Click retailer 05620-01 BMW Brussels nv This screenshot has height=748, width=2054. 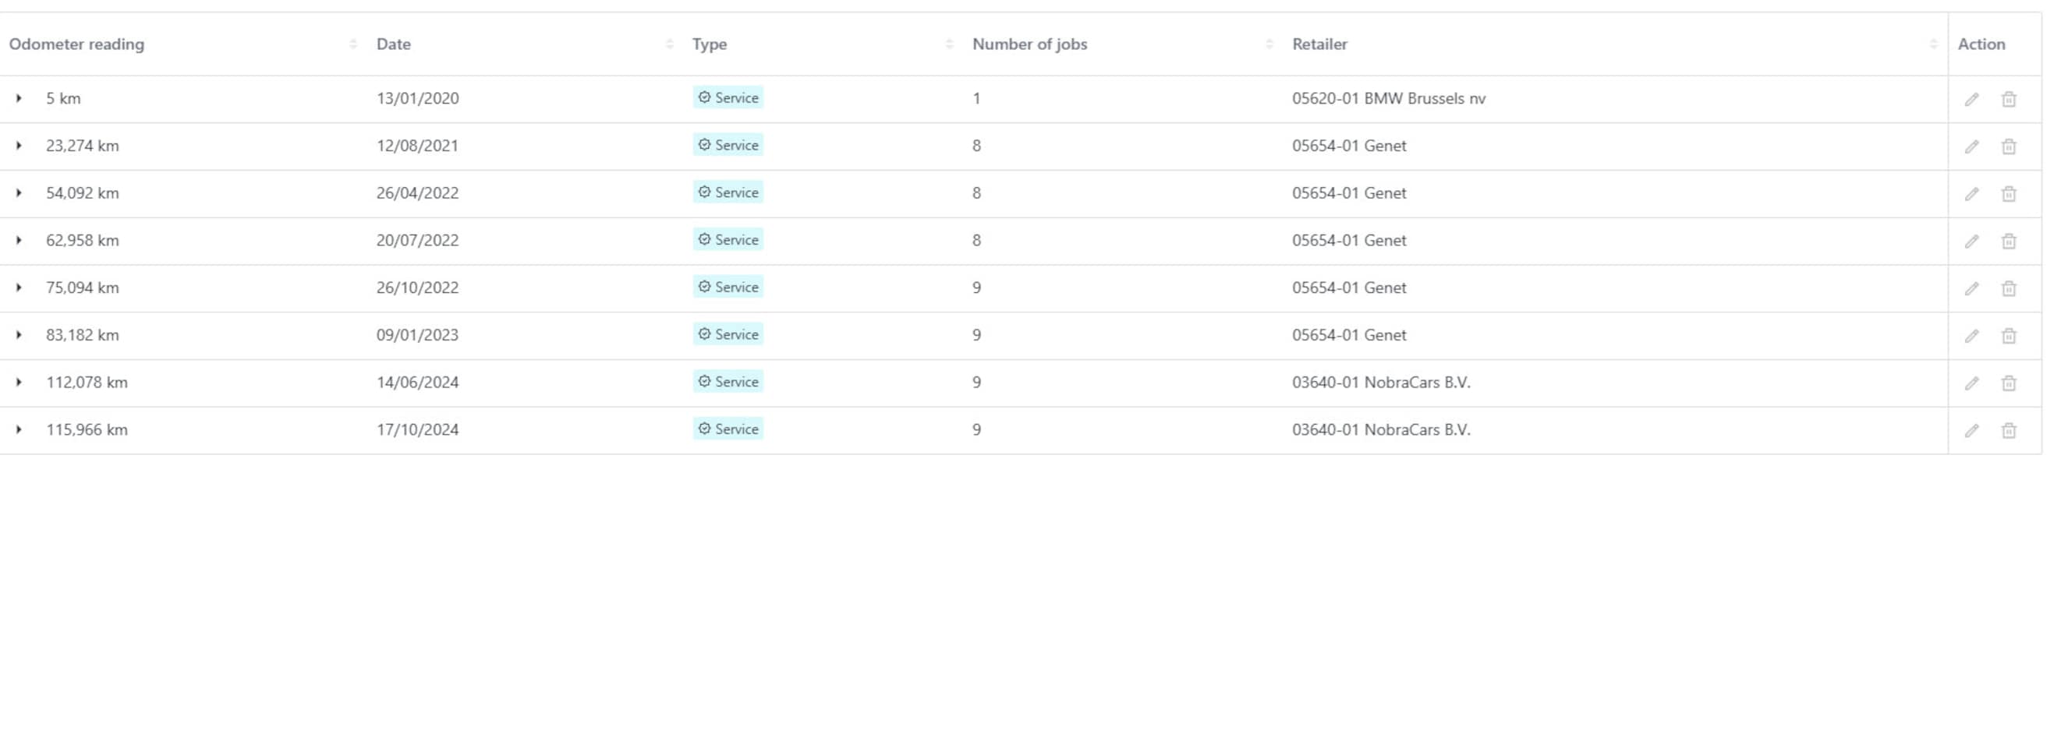(x=1389, y=98)
